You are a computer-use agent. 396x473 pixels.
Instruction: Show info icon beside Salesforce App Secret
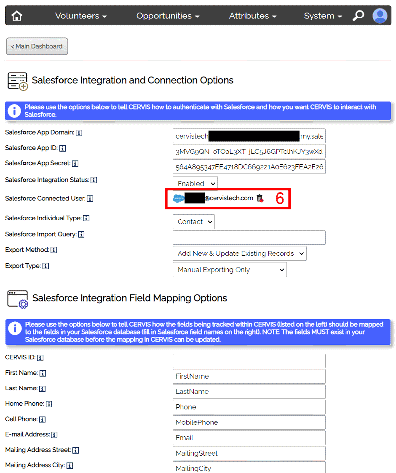tap(75, 163)
